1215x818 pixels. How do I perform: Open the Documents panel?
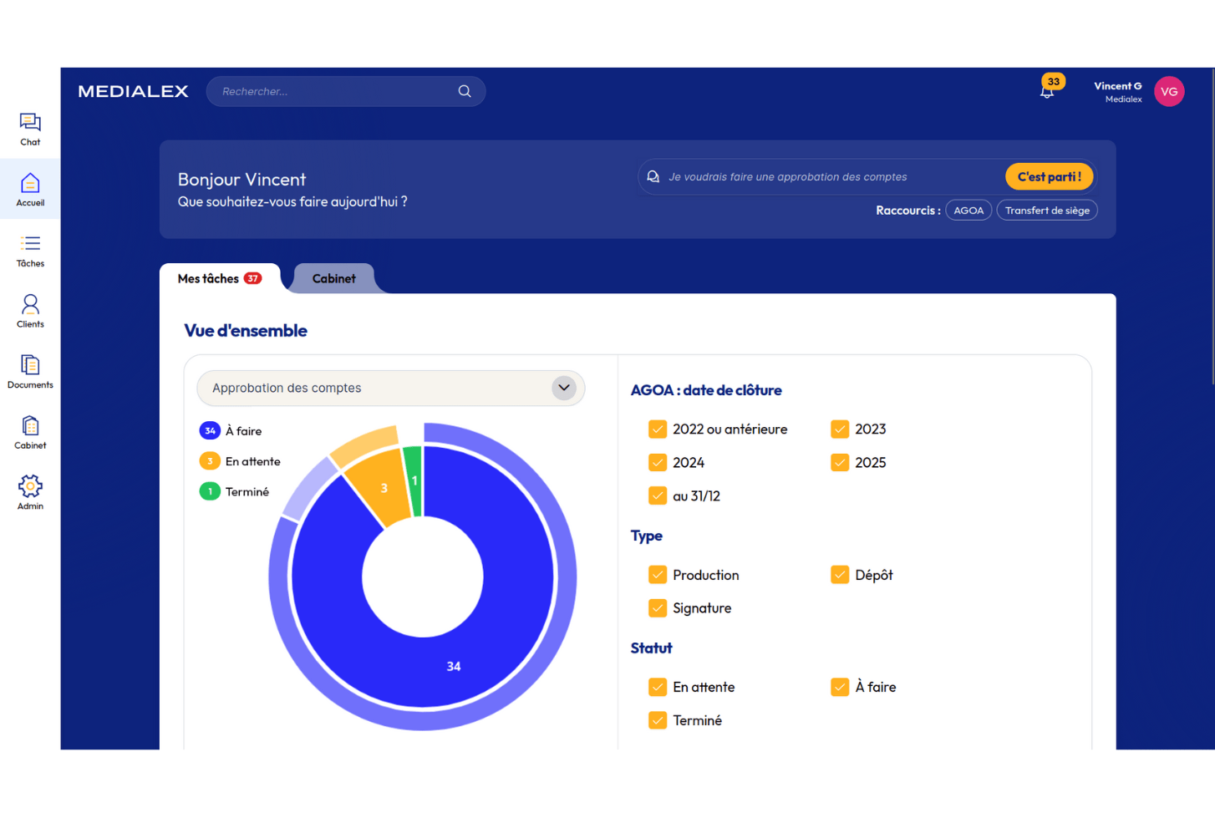(29, 370)
